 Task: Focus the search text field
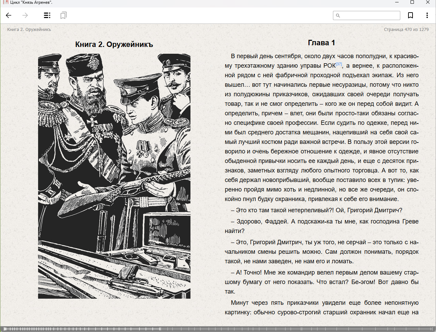click(369, 15)
